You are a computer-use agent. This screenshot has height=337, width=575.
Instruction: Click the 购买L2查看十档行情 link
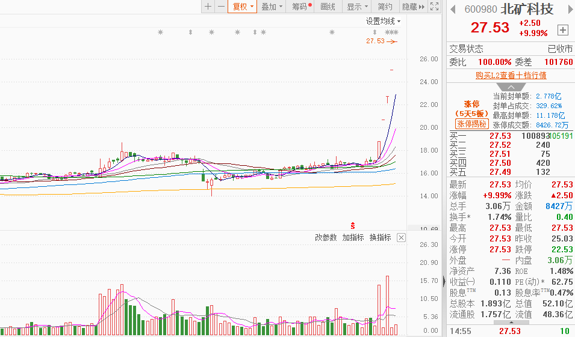click(511, 75)
